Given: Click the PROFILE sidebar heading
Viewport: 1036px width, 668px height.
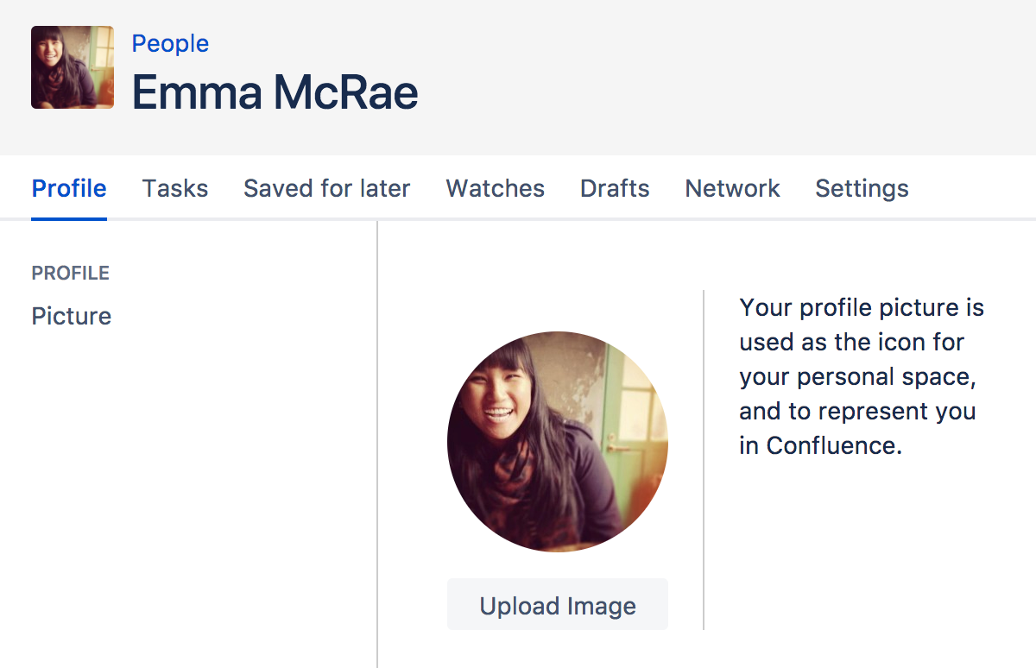Looking at the screenshot, I should click(x=71, y=274).
